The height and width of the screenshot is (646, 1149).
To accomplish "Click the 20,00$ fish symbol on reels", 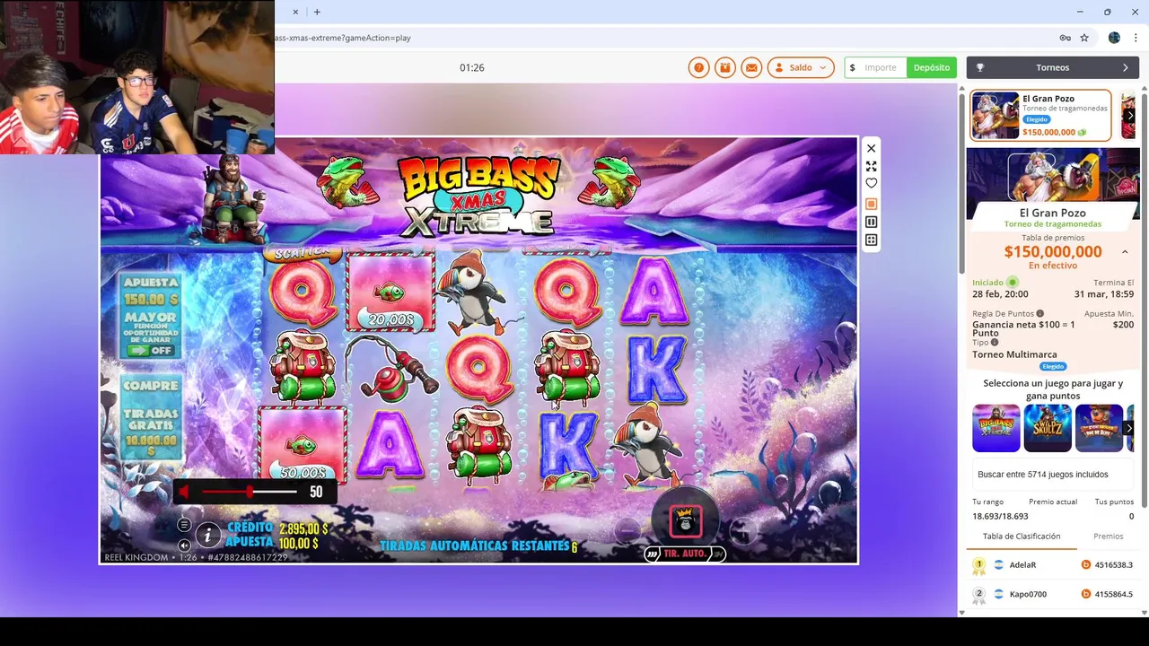I will coord(390,292).
